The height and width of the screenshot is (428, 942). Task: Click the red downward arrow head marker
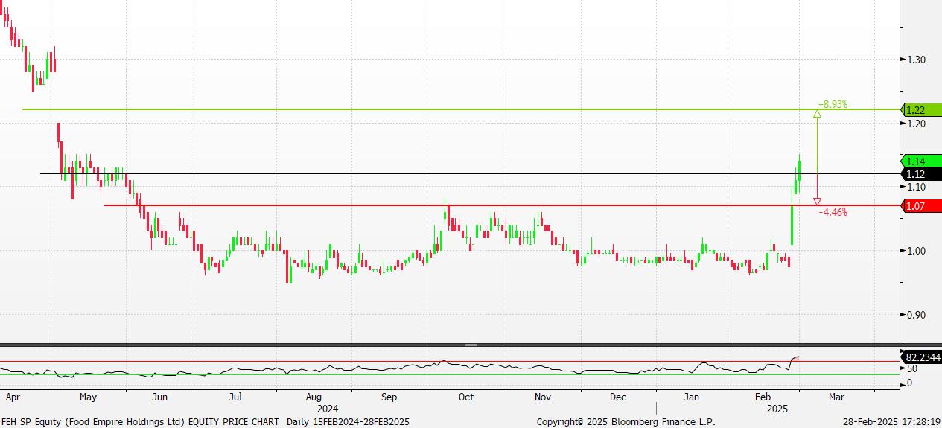click(818, 201)
